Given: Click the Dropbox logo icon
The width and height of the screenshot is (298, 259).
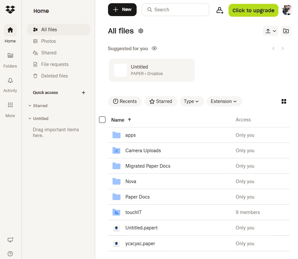Looking at the screenshot, I should click(x=10, y=10).
